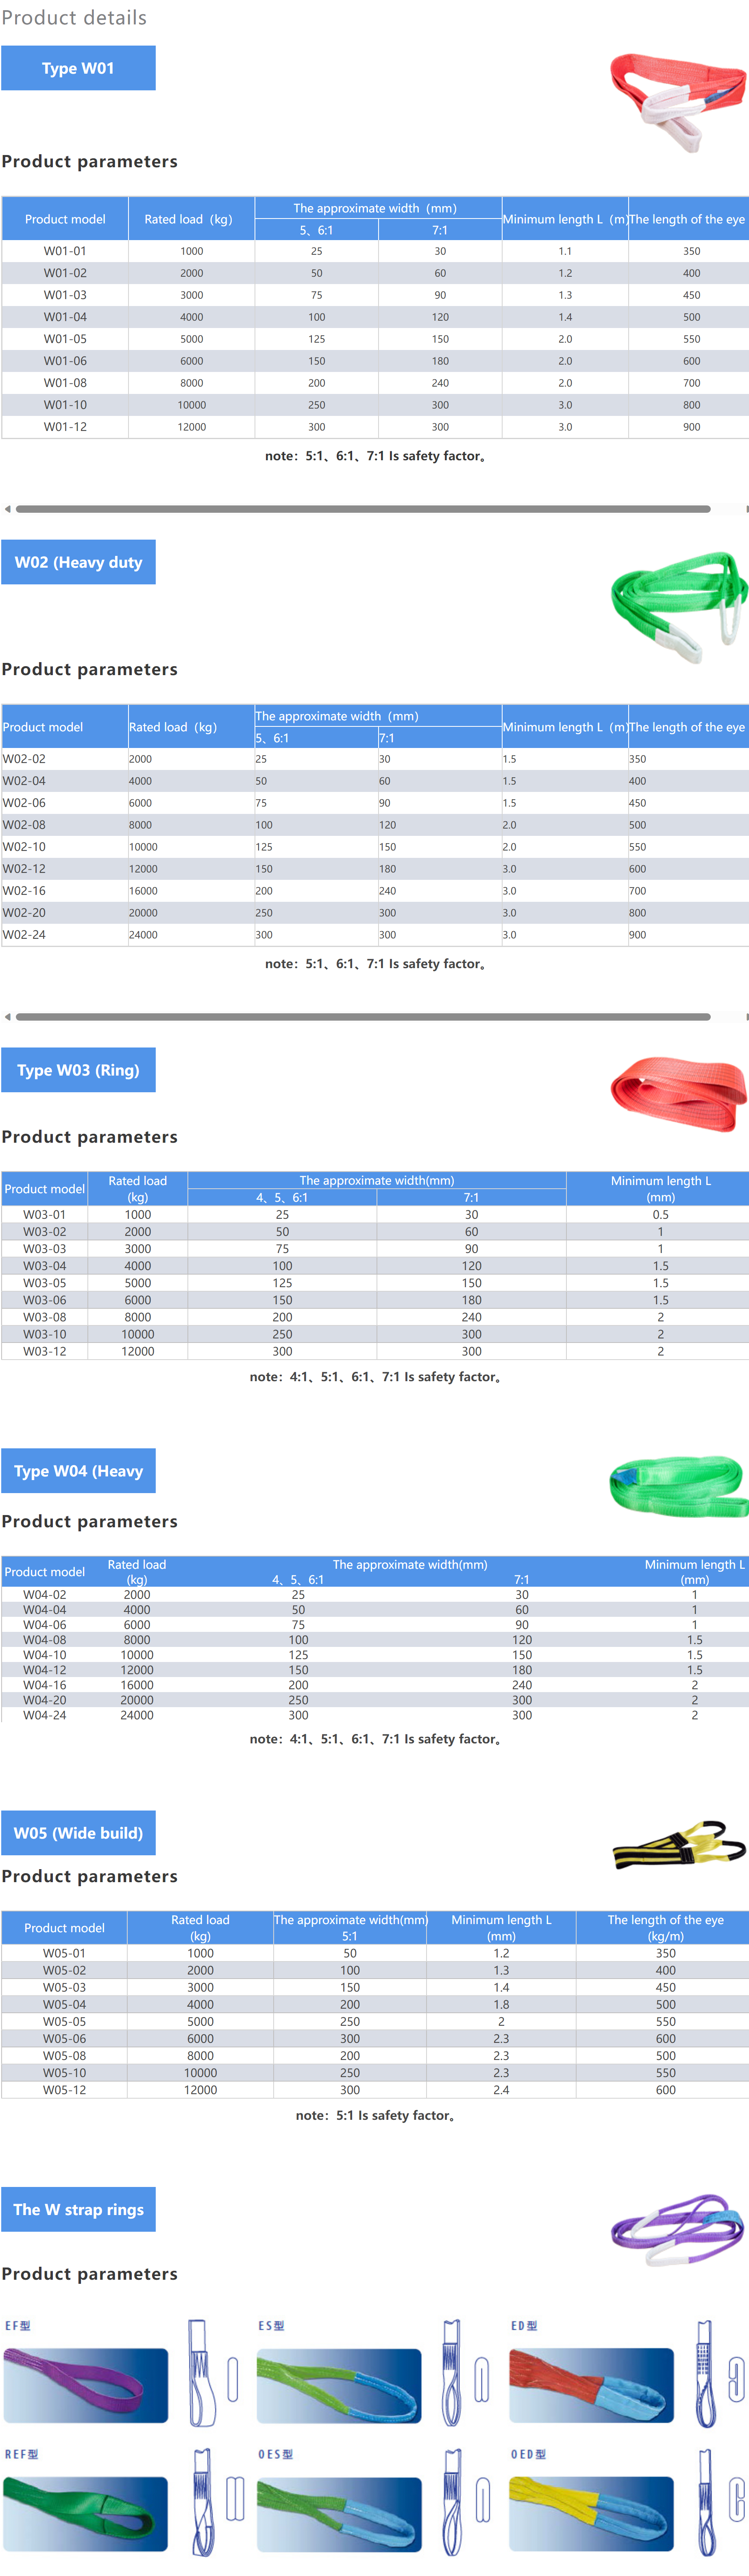Viewport: 749px width, 2576px height.
Task: Click the W02 table horizontal scrollbar
Action: click(363, 1017)
